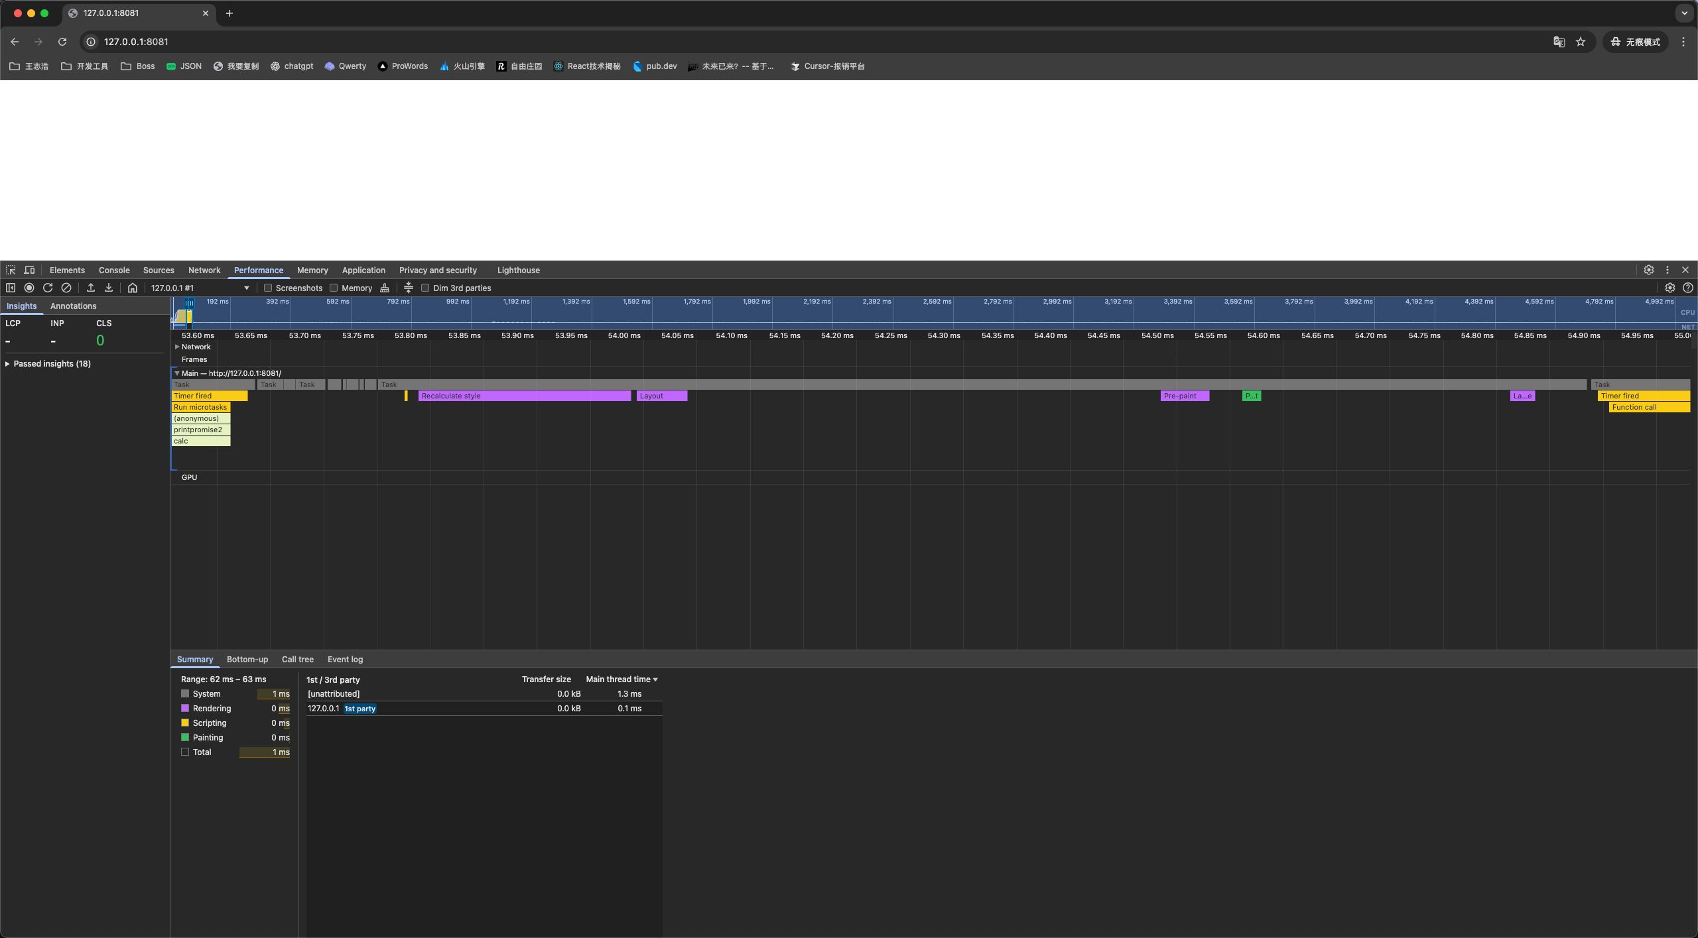Image resolution: width=1698 pixels, height=938 pixels.
Task: Click the record and reload icon
Action: (x=48, y=288)
